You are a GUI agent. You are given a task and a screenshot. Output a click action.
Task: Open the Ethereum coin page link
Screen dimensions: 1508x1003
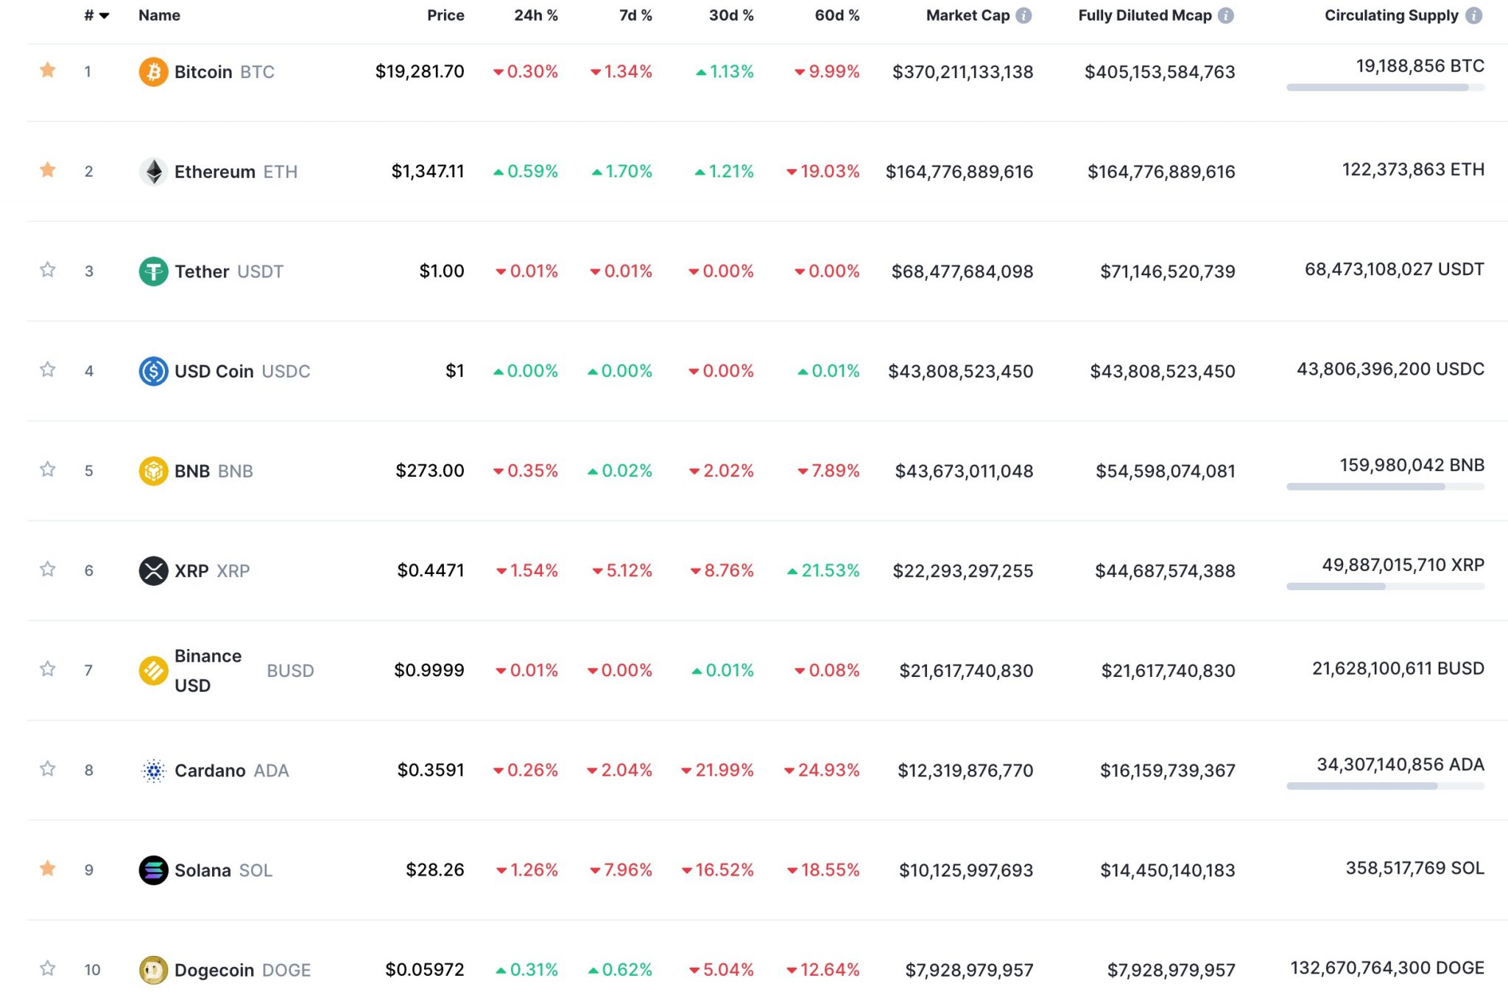pyautogui.click(x=214, y=171)
